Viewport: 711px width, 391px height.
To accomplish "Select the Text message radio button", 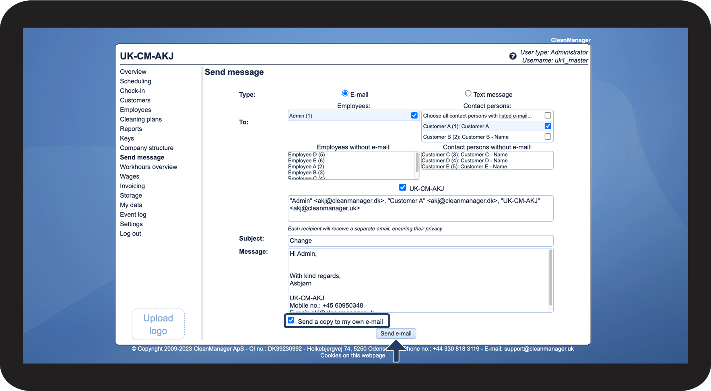I will (468, 93).
